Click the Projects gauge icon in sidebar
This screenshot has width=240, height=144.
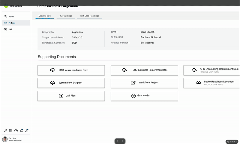pos(5,23)
